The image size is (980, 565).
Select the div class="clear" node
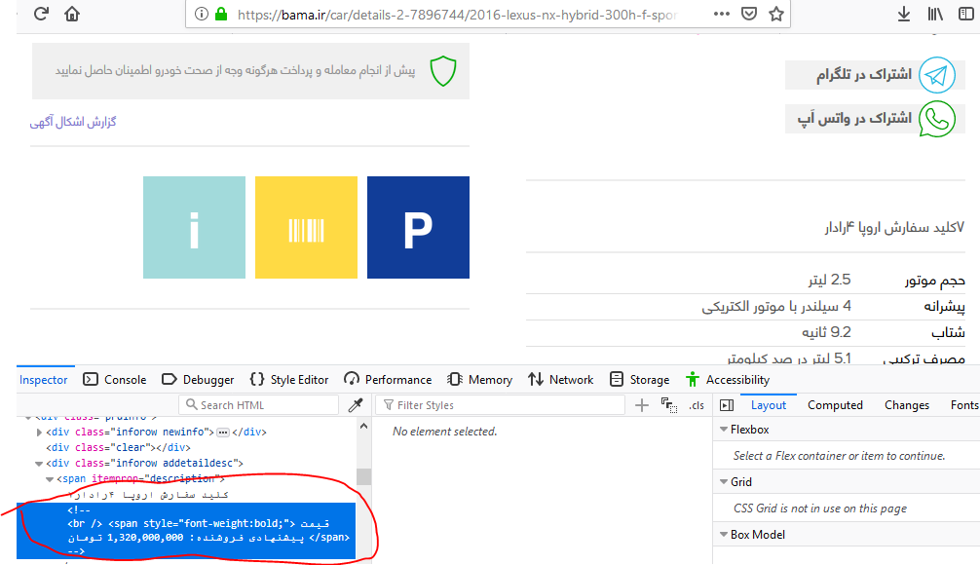(118, 447)
